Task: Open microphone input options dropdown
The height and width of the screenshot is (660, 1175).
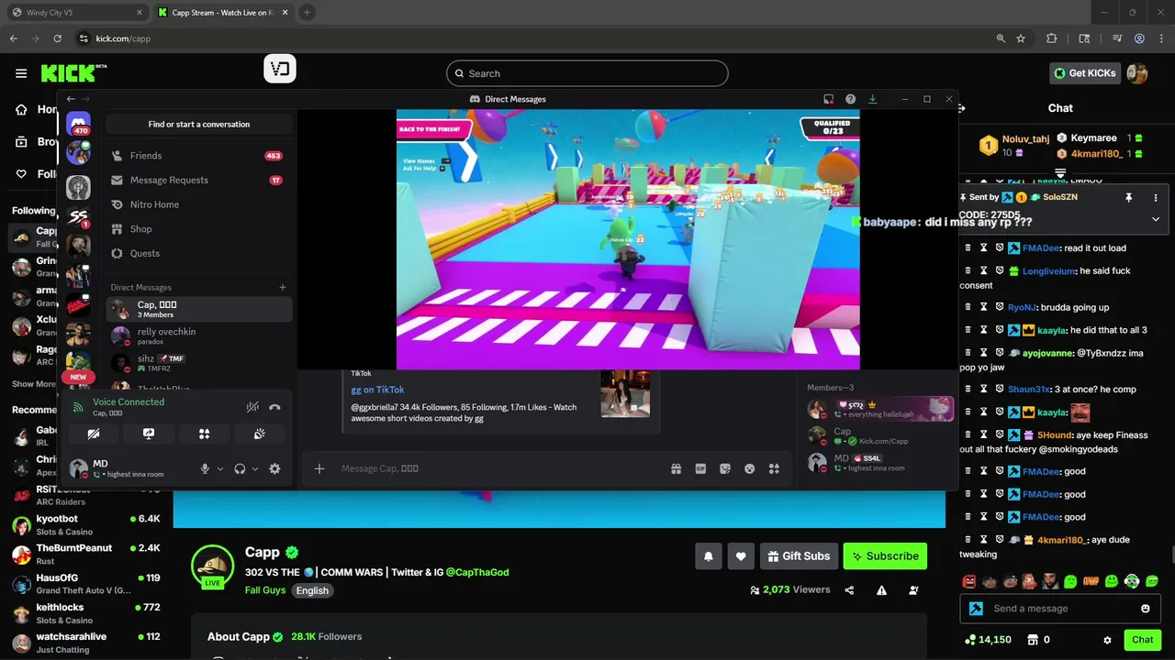Action: pos(220,468)
